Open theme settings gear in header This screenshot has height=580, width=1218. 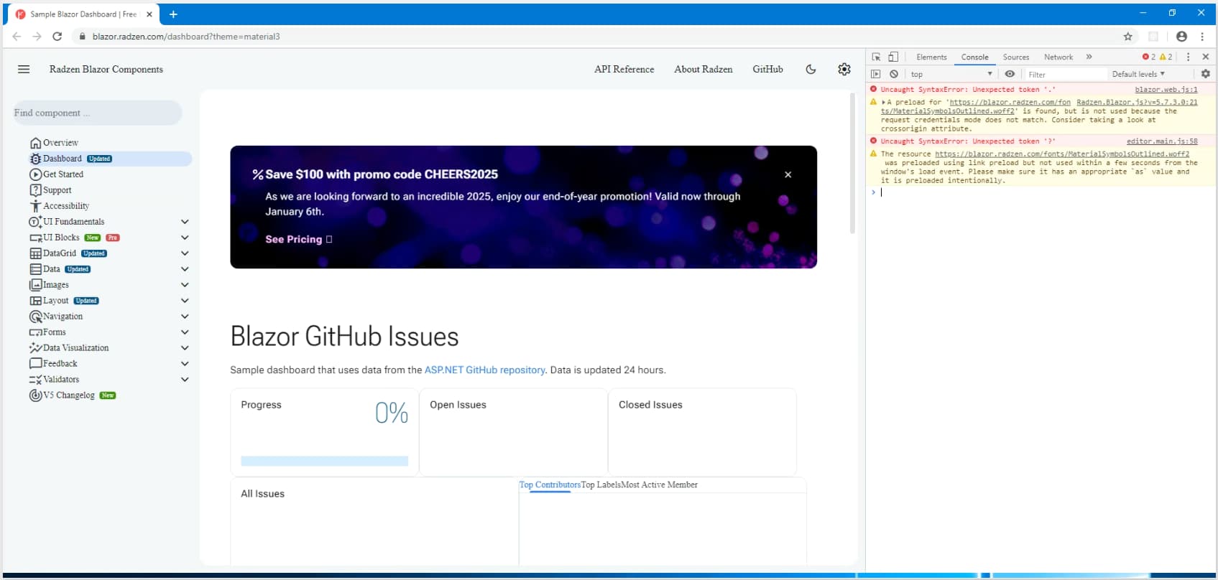tap(844, 69)
